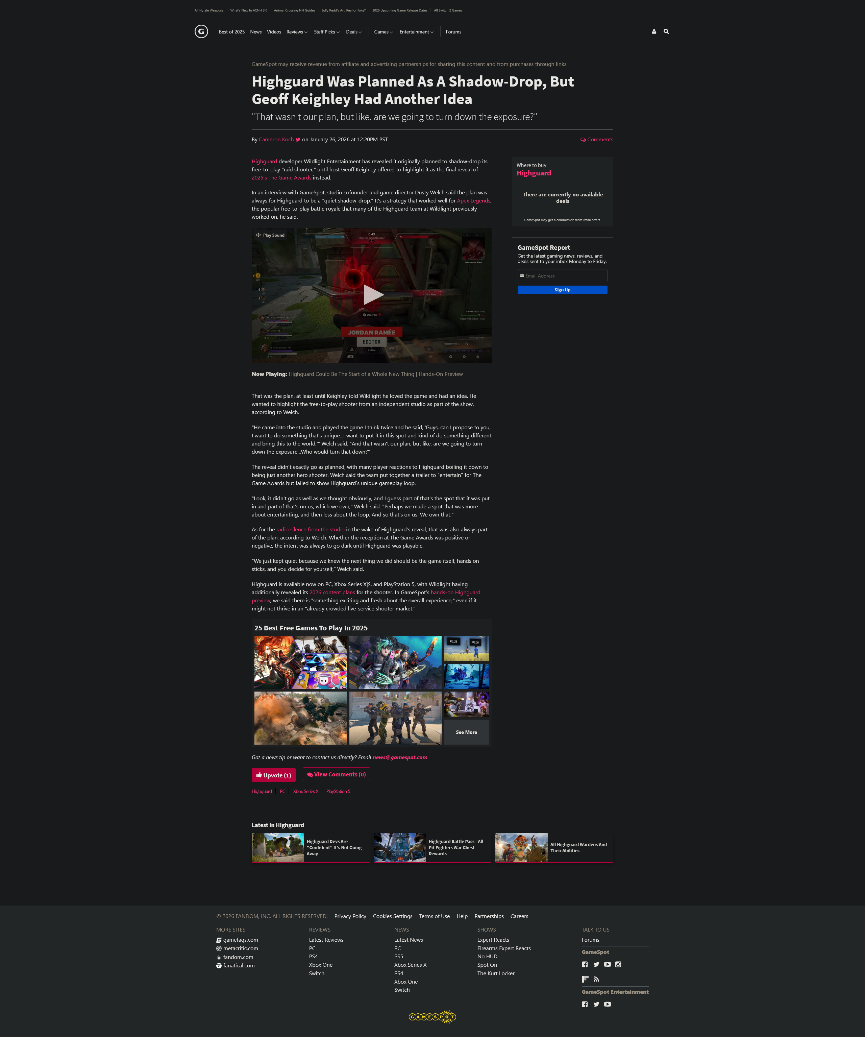Open GameSpot Instagram icon in footer
Screen dimensions: 865x1037
click(618, 964)
